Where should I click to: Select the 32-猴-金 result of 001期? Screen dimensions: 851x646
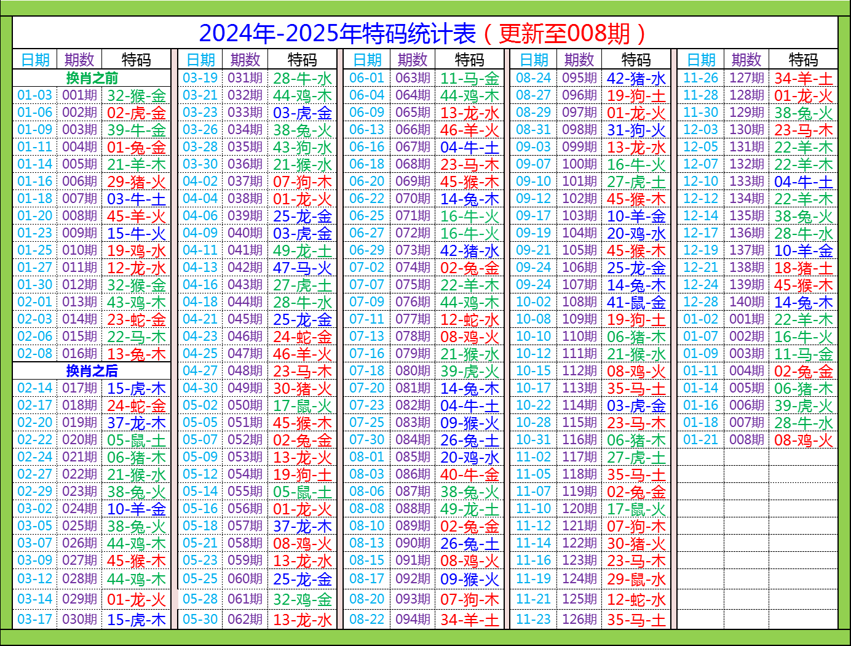(137, 95)
